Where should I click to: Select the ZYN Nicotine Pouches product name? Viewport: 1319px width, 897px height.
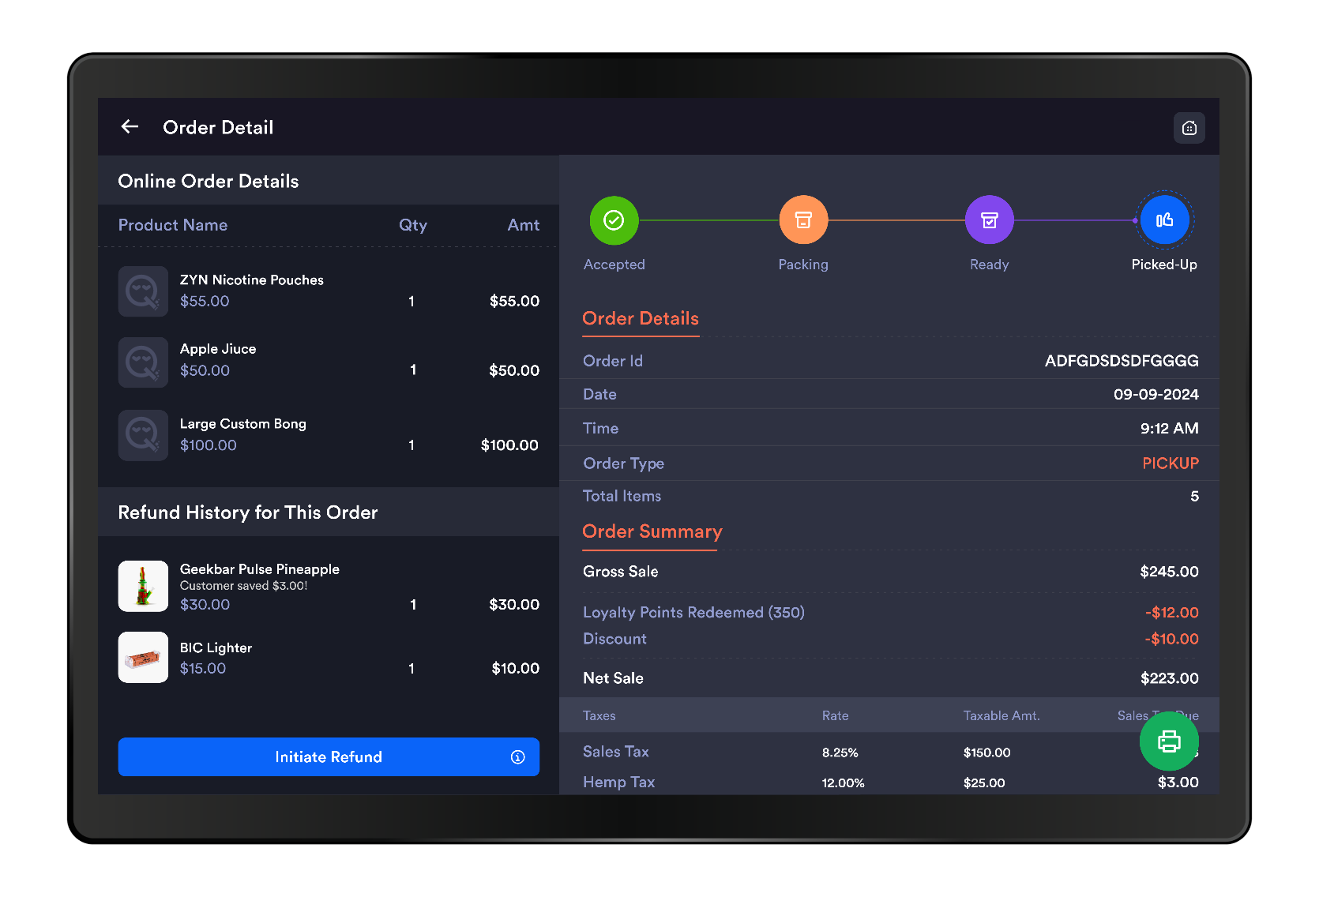tap(251, 280)
